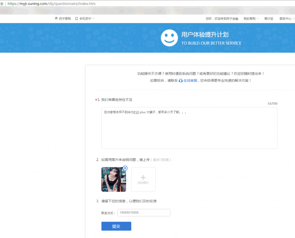
Task: Open the uploaded photo thumbnail
Action: point(114,179)
